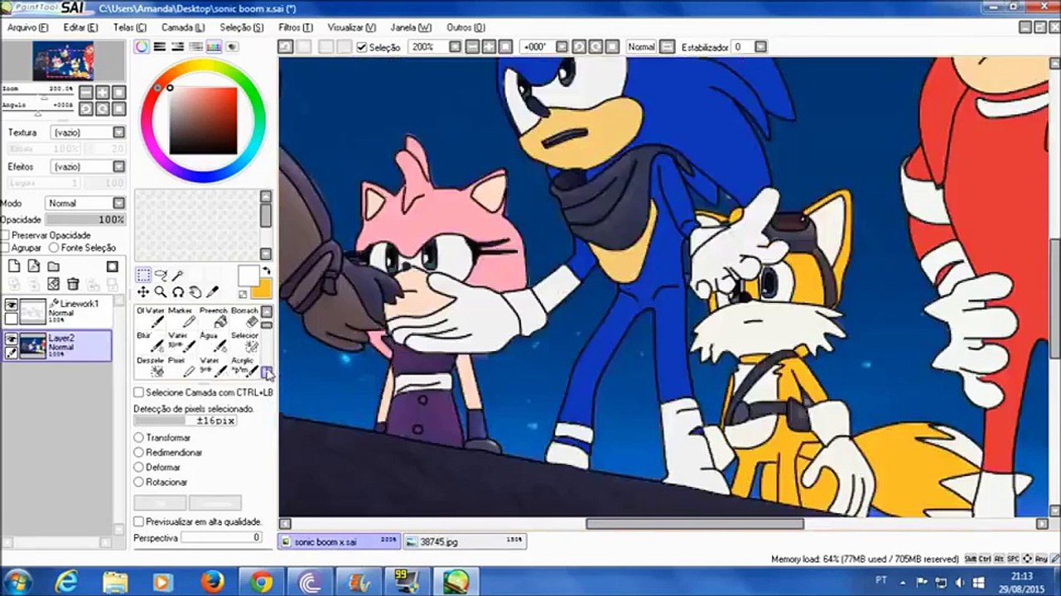Clear the selected layer

tap(54, 284)
